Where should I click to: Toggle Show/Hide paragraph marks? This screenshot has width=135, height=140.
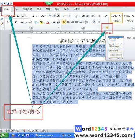click(106, 16)
